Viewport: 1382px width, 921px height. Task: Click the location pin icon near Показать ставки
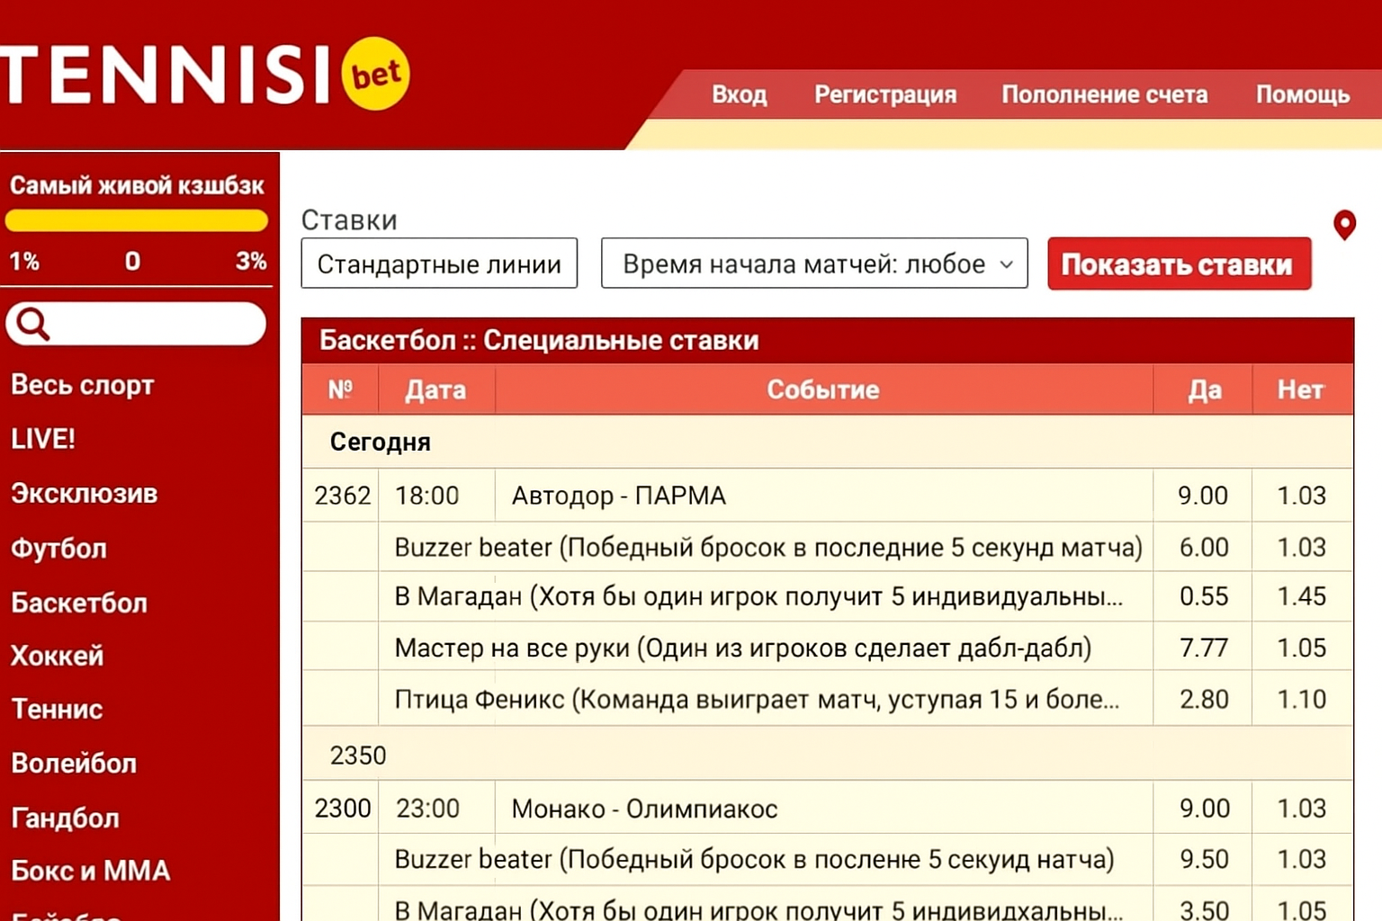[1344, 227]
